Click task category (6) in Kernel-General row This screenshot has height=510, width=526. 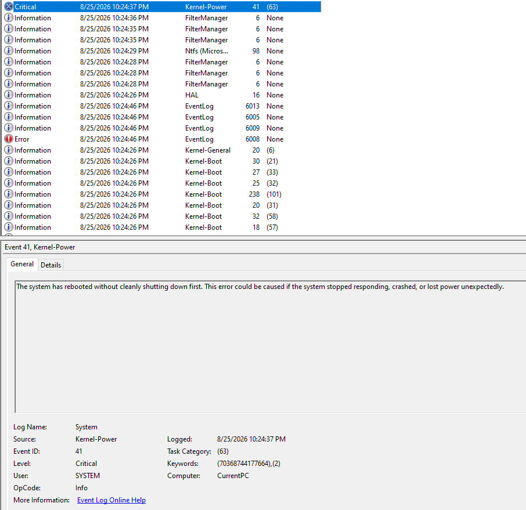pos(271,150)
